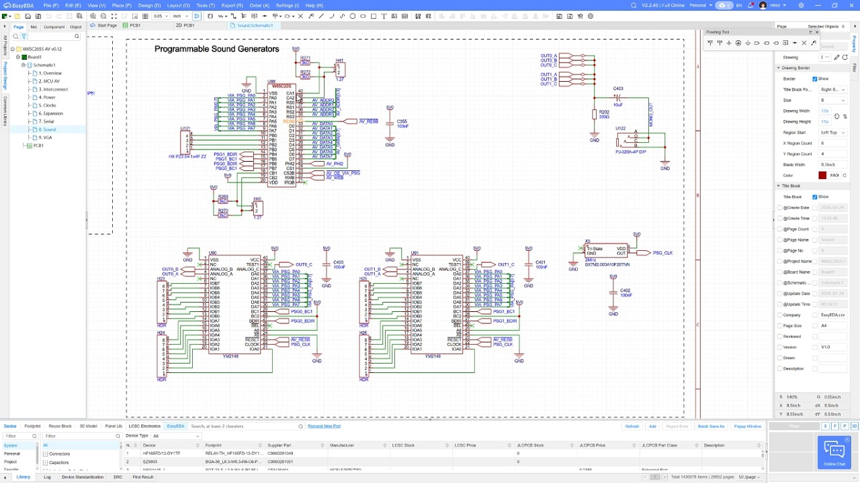Click the dark red Color swatch
The width and height of the screenshot is (860, 483).
point(822,175)
